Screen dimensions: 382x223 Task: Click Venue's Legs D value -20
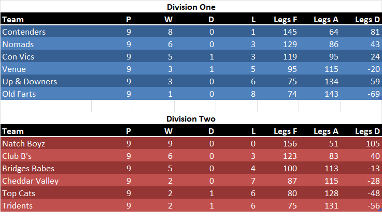click(x=372, y=69)
